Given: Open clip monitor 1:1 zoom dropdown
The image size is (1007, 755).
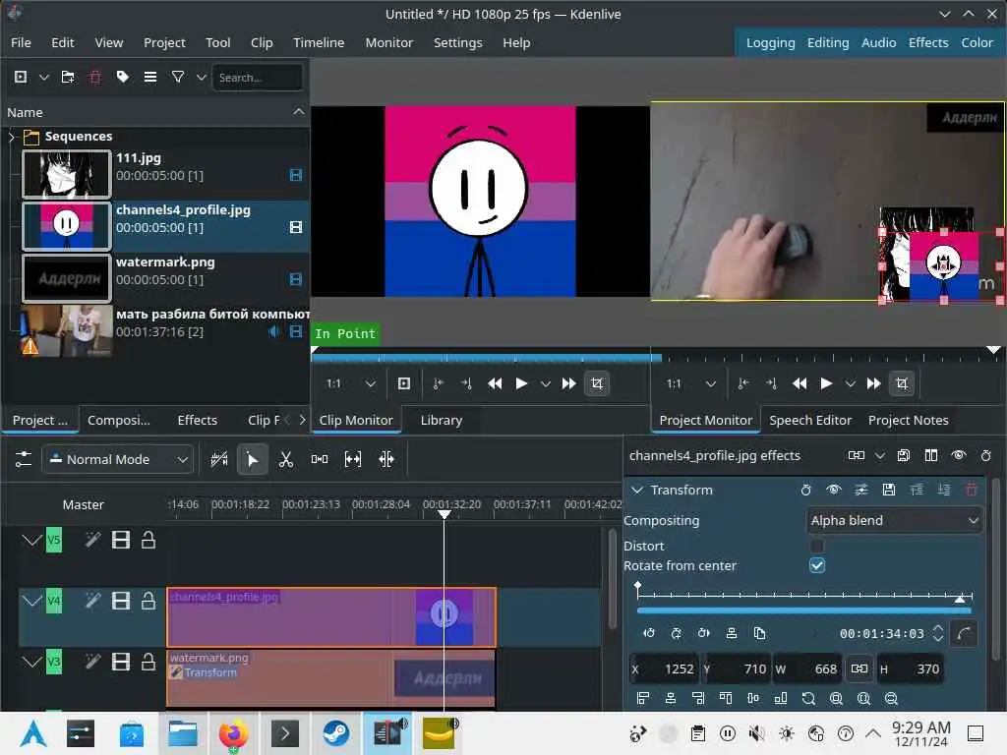Looking at the screenshot, I should point(350,384).
